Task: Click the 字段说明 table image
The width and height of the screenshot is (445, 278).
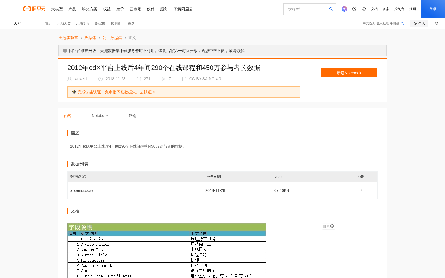Action: 167,250
